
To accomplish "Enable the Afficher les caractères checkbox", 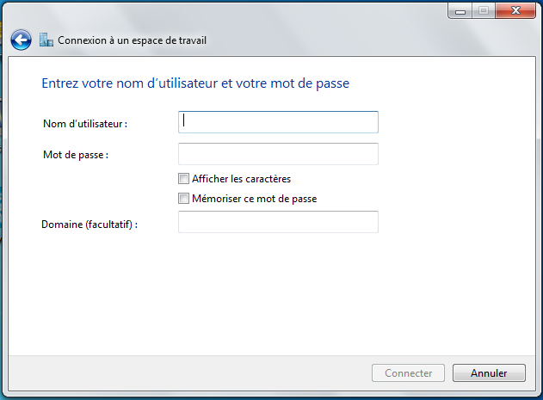I will click(x=183, y=179).
